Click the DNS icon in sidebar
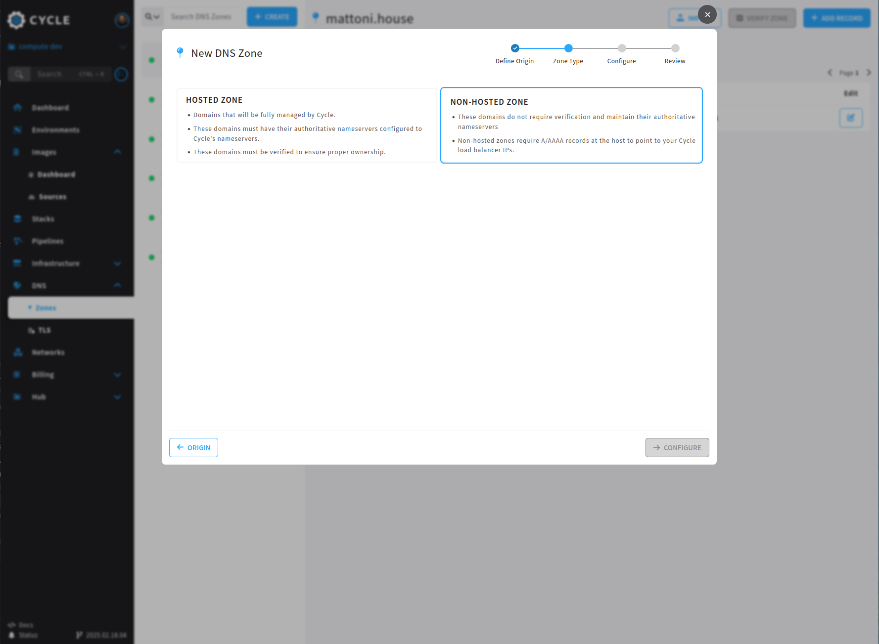 [18, 286]
